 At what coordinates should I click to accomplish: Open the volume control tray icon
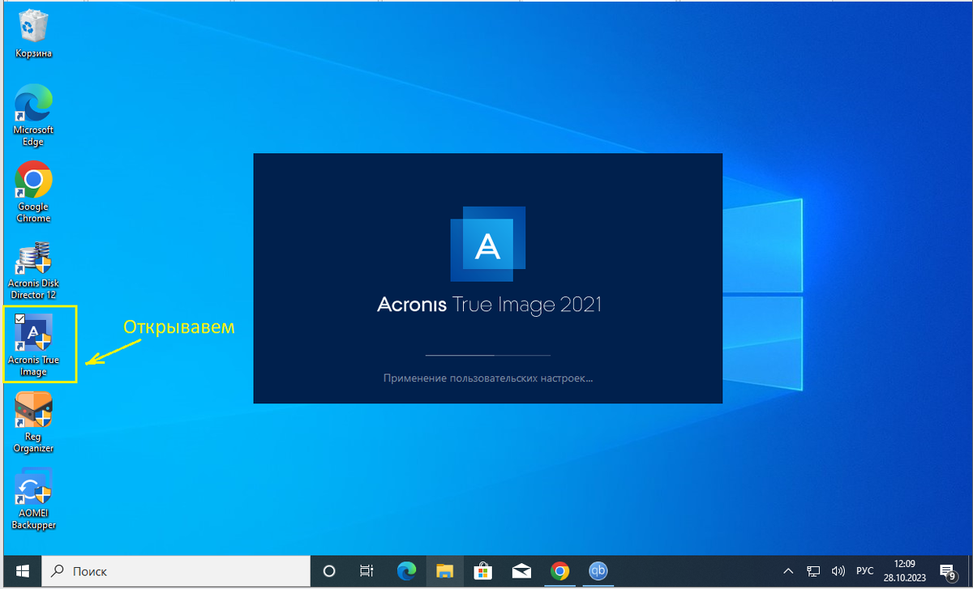[838, 571]
